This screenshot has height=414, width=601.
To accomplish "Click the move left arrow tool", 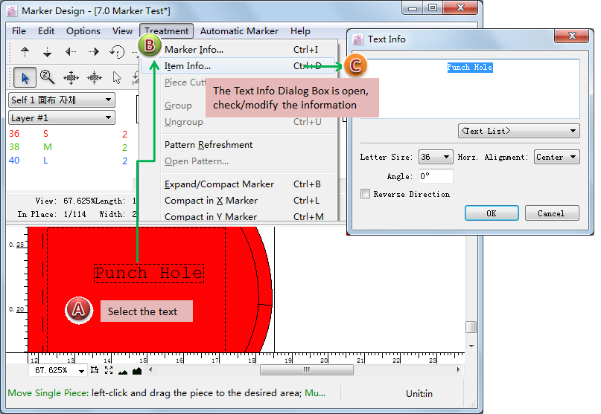I will 71,52.
